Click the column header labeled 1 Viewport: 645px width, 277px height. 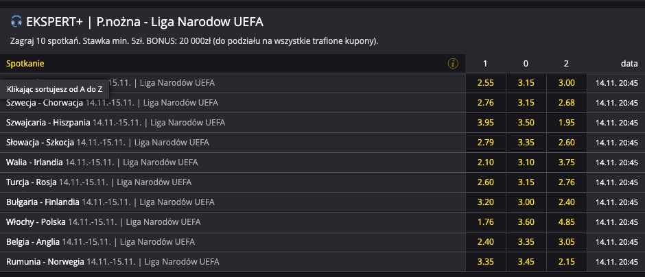[485, 64]
